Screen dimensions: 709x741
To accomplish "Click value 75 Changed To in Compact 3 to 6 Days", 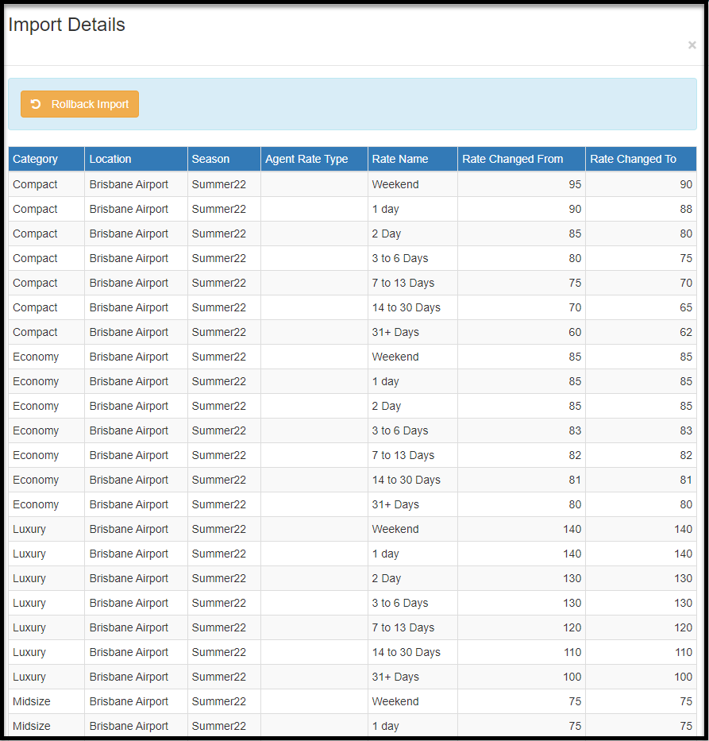I will (x=686, y=258).
